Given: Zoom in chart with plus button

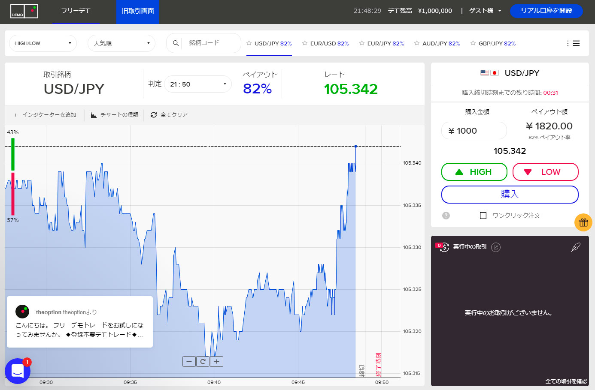Looking at the screenshot, I should click(x=216, y=362).
